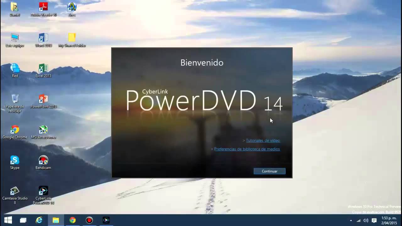The height and width of the screenshot is (226, 402).
Task: Select the Camtasia Studio 8 desktop icon
Action: click(x=15, y=196)
